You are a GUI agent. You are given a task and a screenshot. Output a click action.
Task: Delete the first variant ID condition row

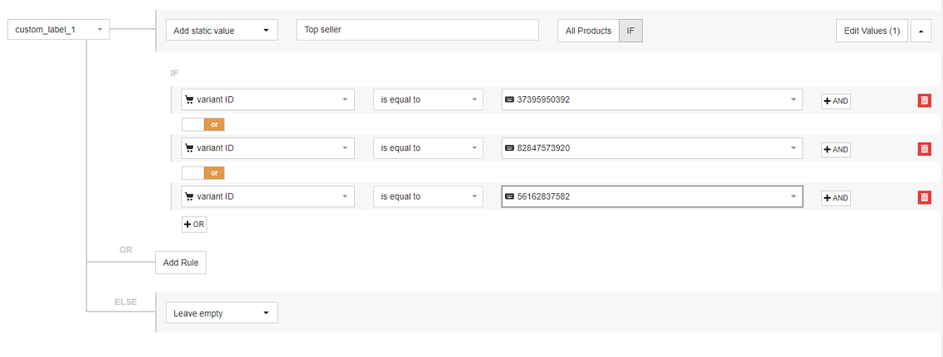tap(924, 101)
